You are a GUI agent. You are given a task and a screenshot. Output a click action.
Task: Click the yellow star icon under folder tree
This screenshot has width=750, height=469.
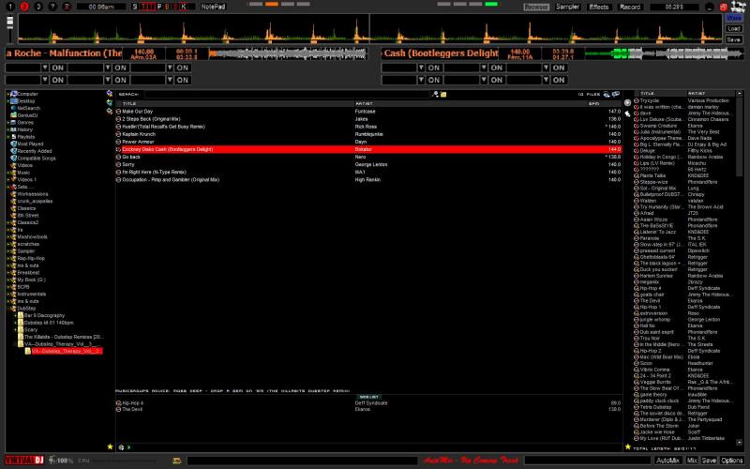(110, 446)
